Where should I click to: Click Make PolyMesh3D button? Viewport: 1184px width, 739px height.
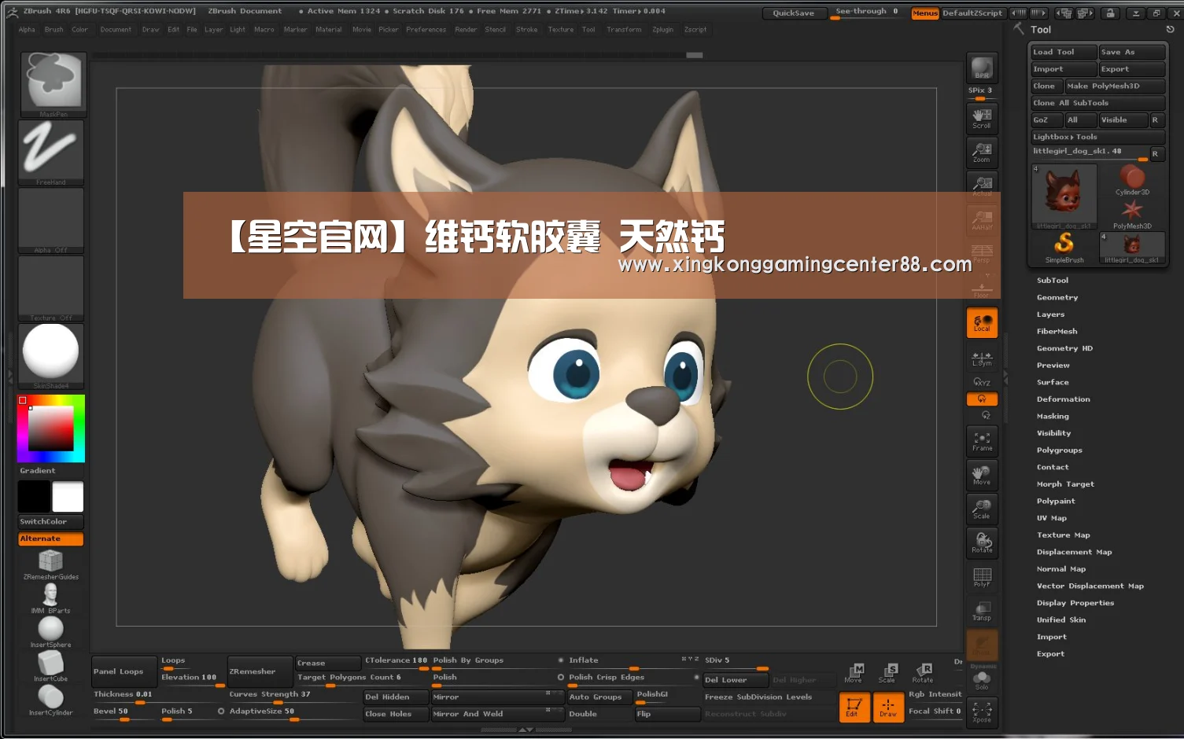(x=1115, y=86)
